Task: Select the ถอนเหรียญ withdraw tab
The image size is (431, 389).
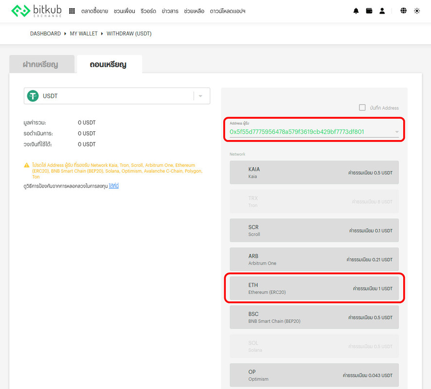Action: 109,64
